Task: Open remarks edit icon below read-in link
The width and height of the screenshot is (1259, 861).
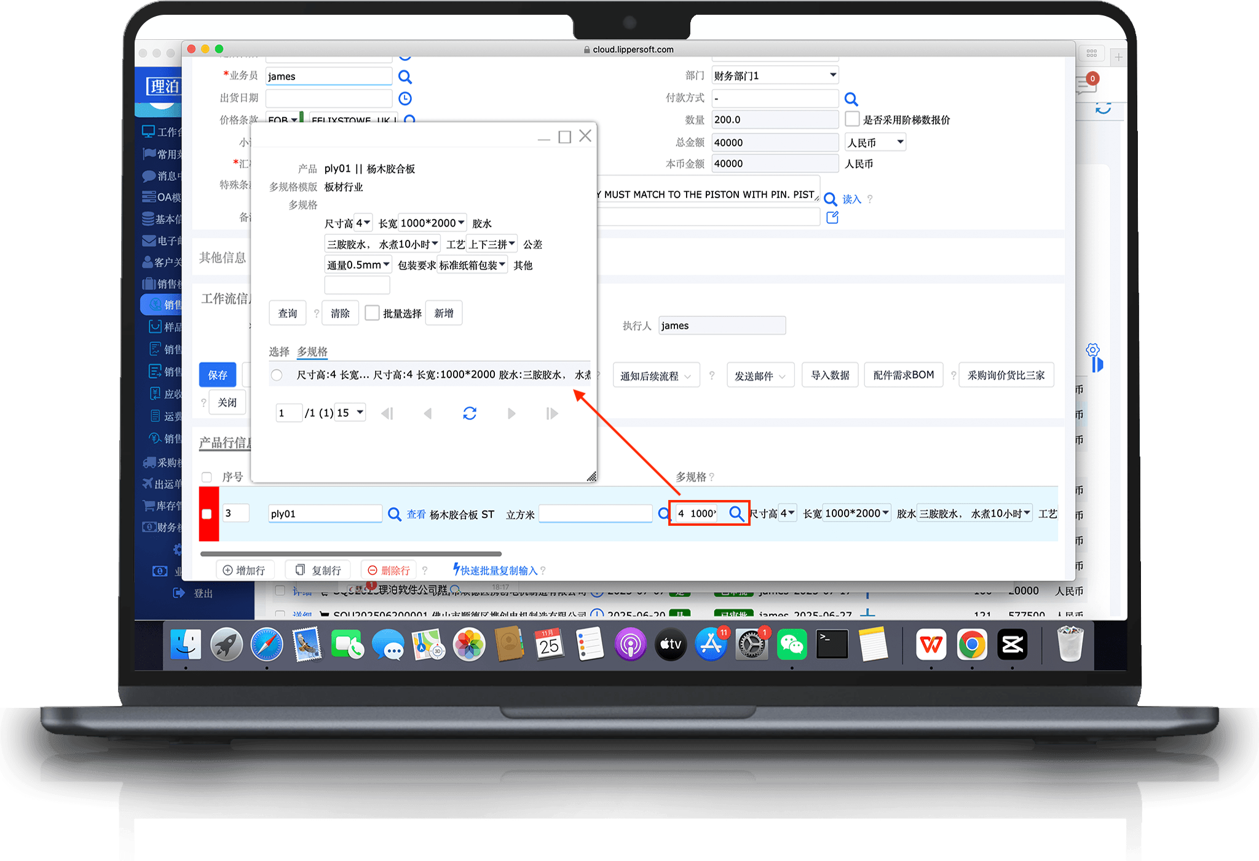Action: [832, 217]
